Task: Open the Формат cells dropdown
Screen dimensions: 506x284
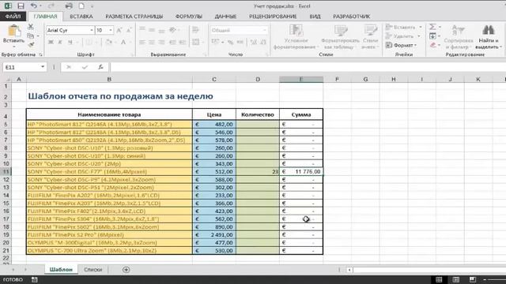Action: (x=402, y=45)
